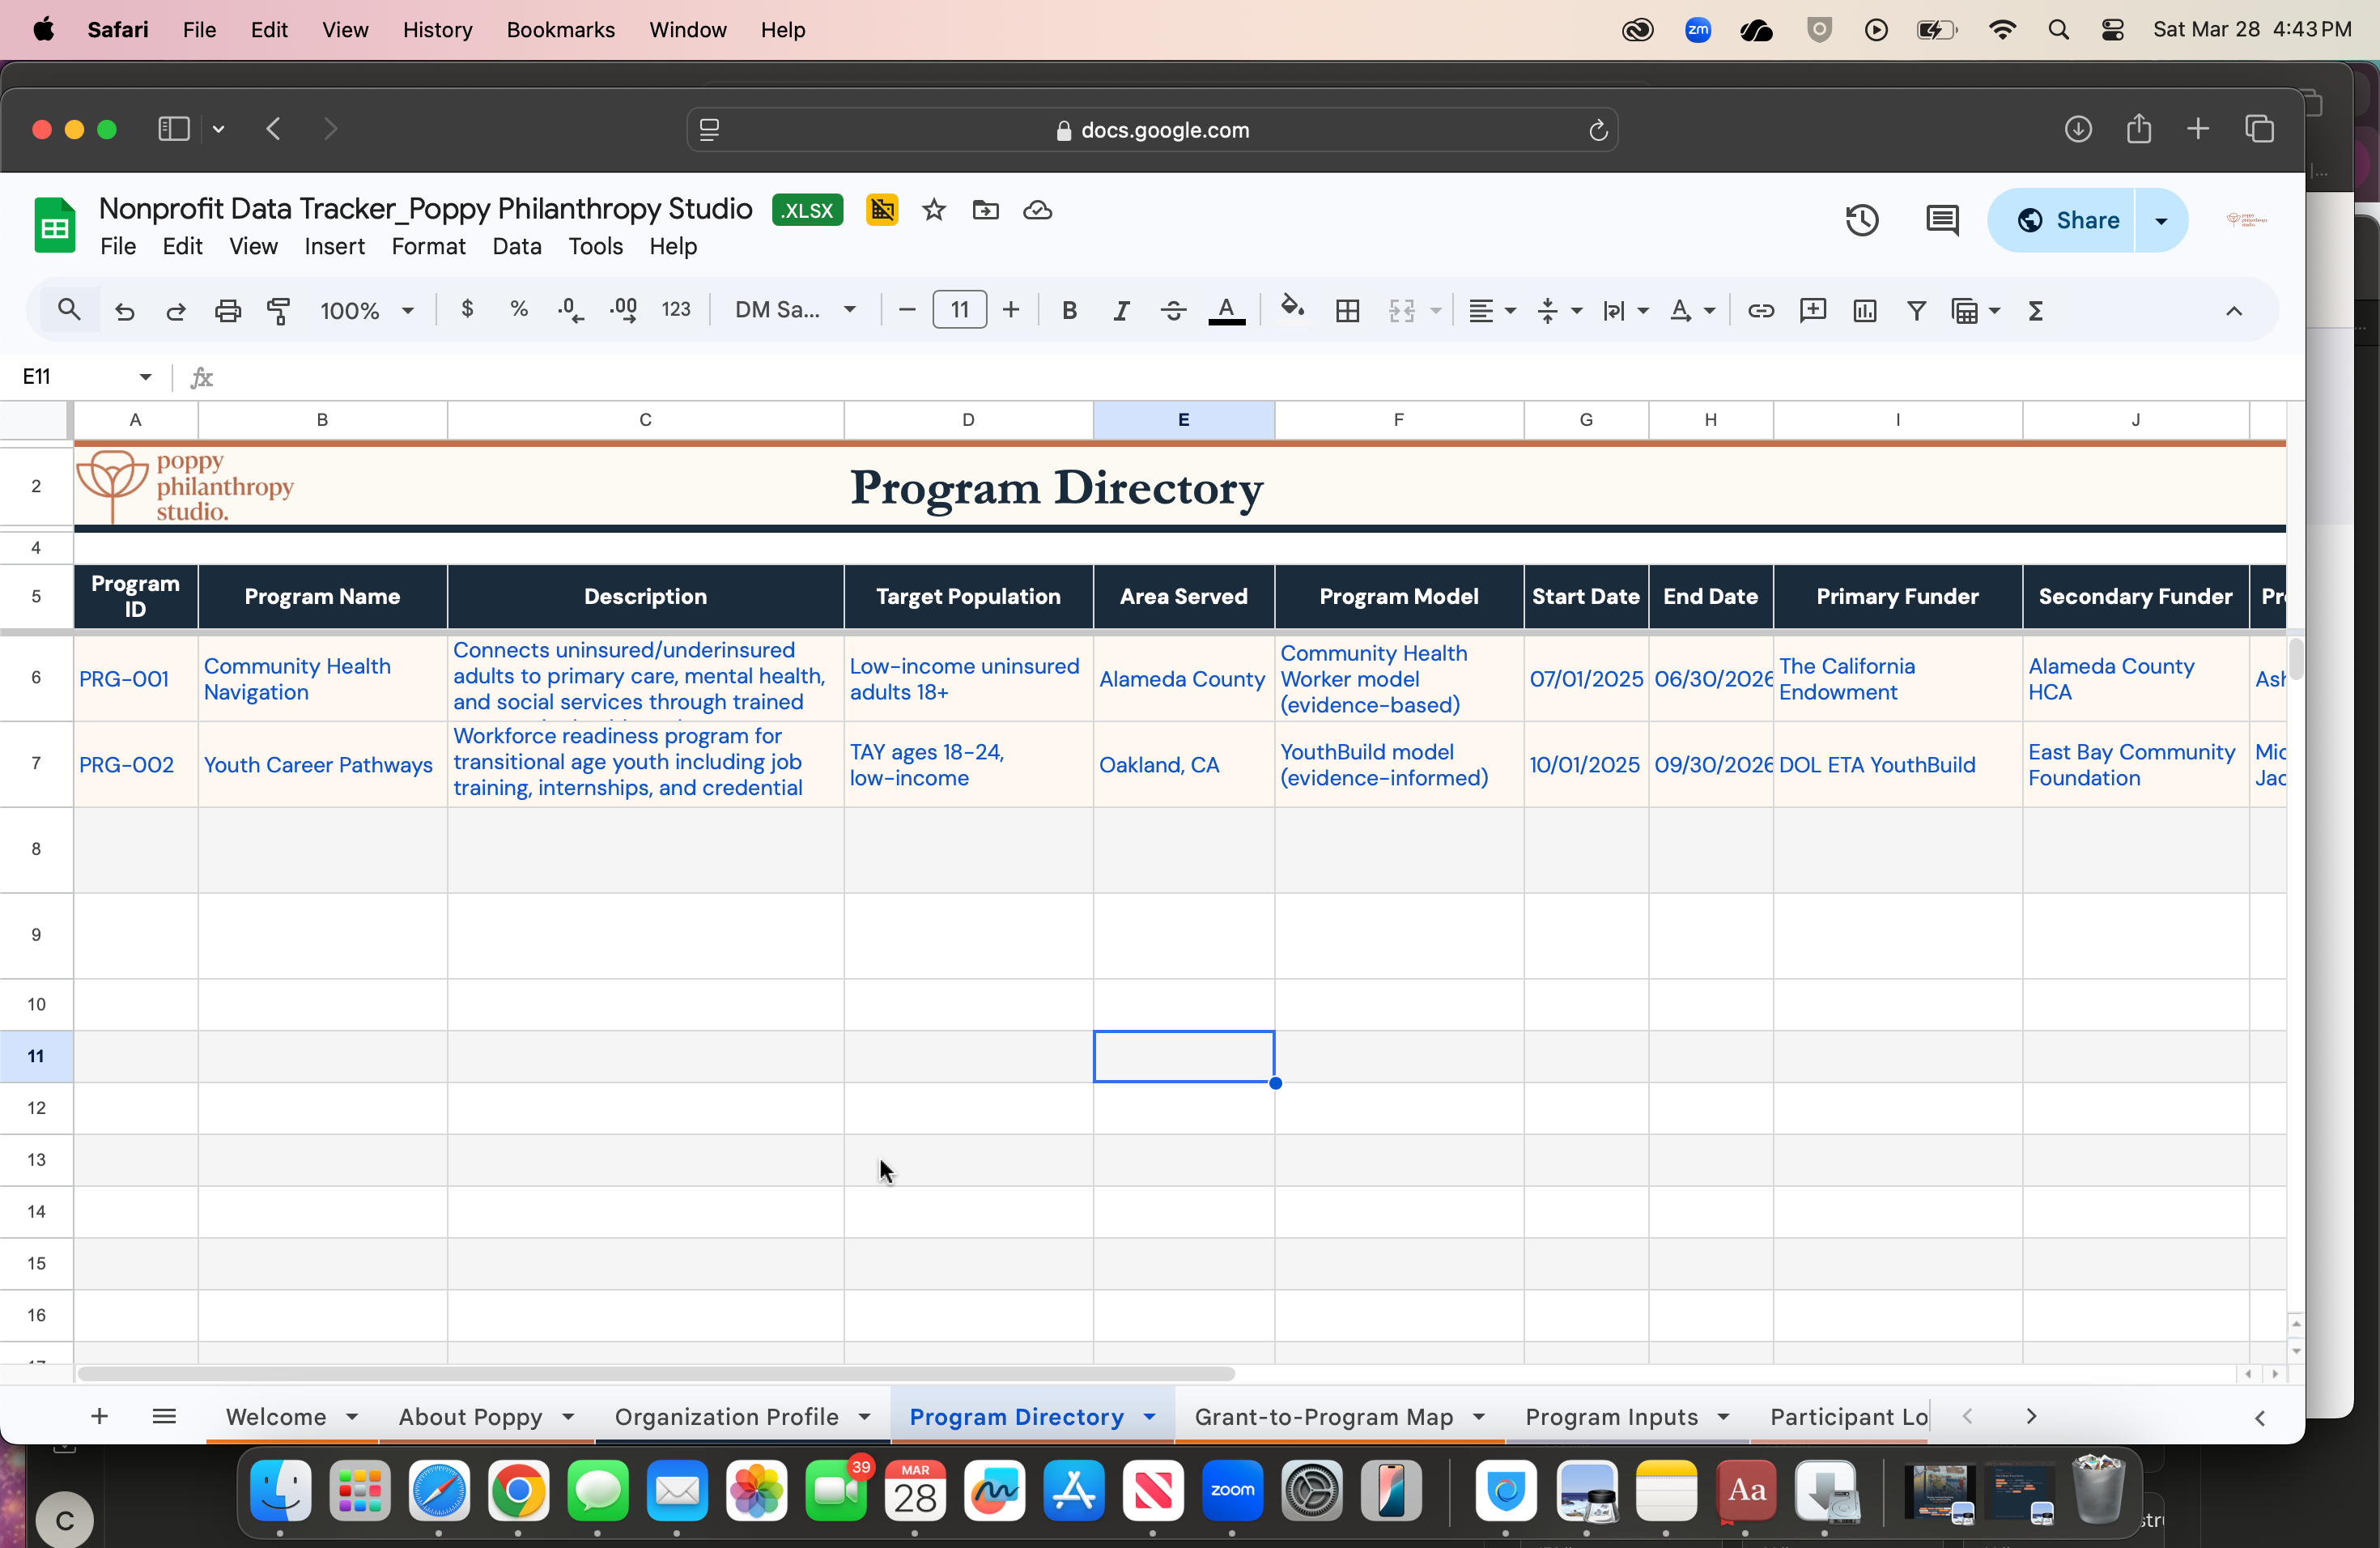Open the borders menu
The image size is (2380, 1548).
click(1347, 311)
